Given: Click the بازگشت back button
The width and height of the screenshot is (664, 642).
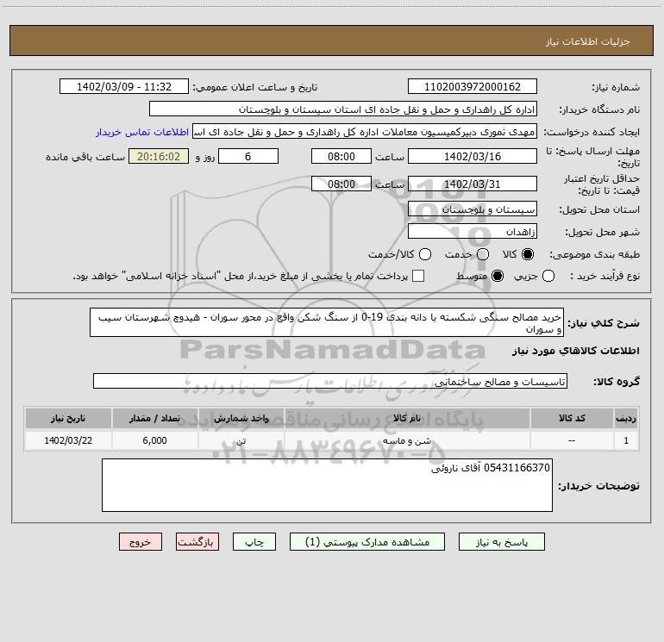Looking at the screenshot, I should (197, 542).
